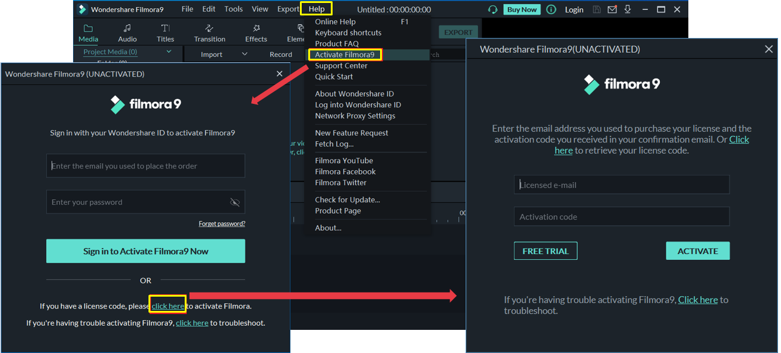Click troubleshoot 'Click here' link in license dialog
Viewport: 781px width, 353px height.
[x=698, y=300]
